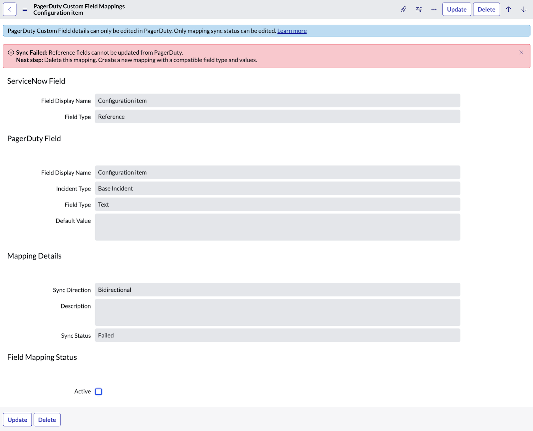
Task: Open the Learn more link
Action: [292, 31]
